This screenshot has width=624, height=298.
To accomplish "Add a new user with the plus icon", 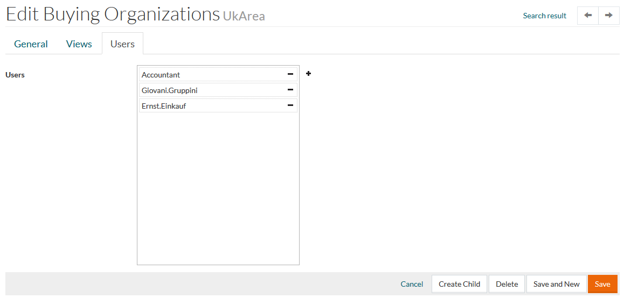I will point(308,74).
